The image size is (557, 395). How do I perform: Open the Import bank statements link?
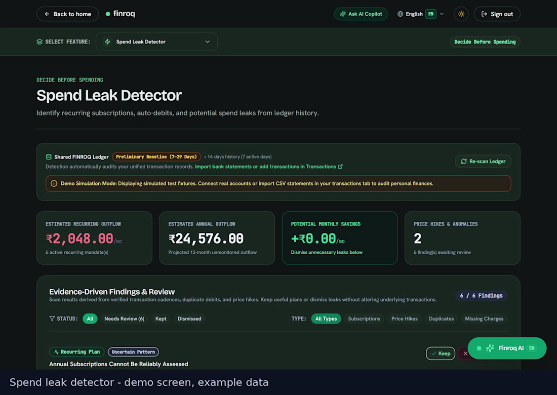tap(268, 167)
